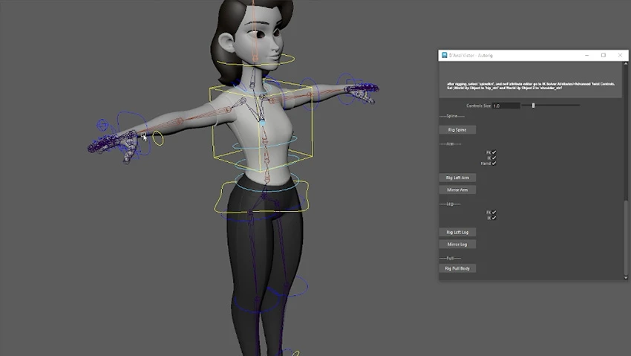Image resolution: width=631 pixels, height=356 pixels.
Task: Click the 'Leg' section header
Action: point(450,204)
